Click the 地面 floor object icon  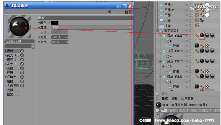pyautogui.click(x=161, y=26)
